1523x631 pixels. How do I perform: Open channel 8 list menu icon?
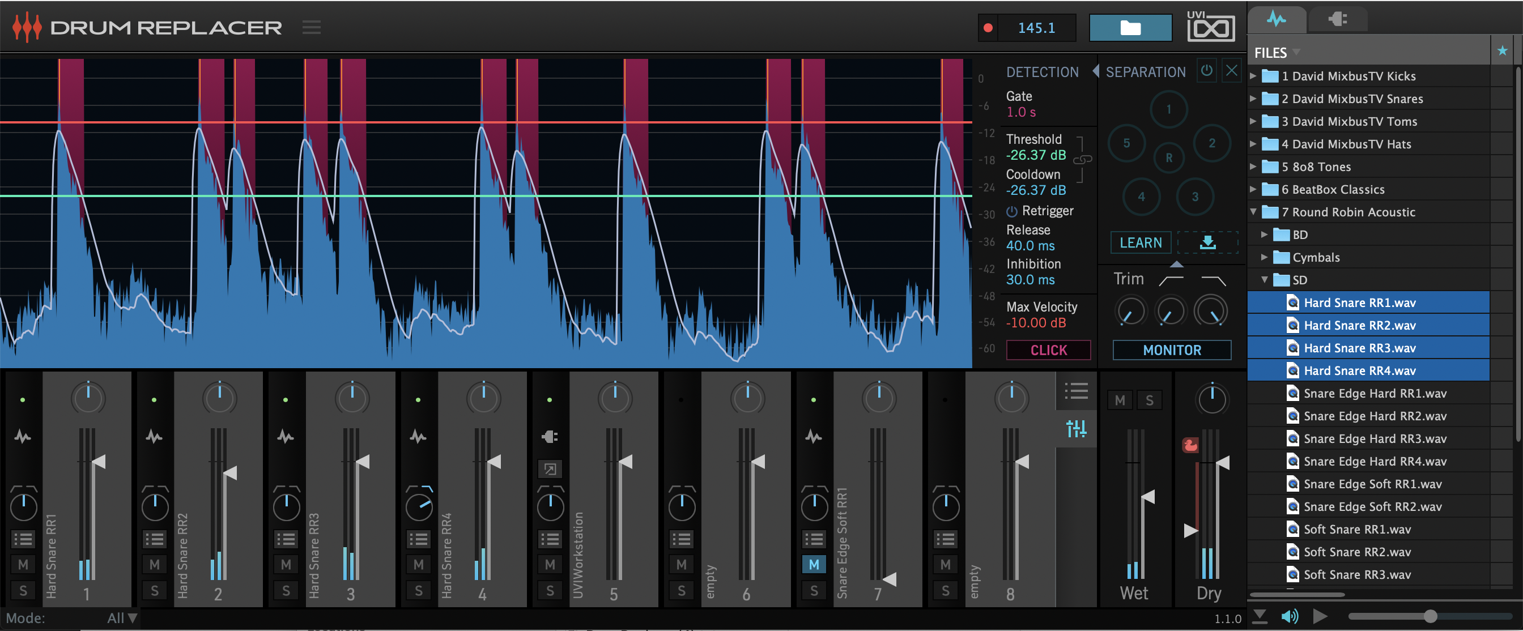tap(946, 539)
